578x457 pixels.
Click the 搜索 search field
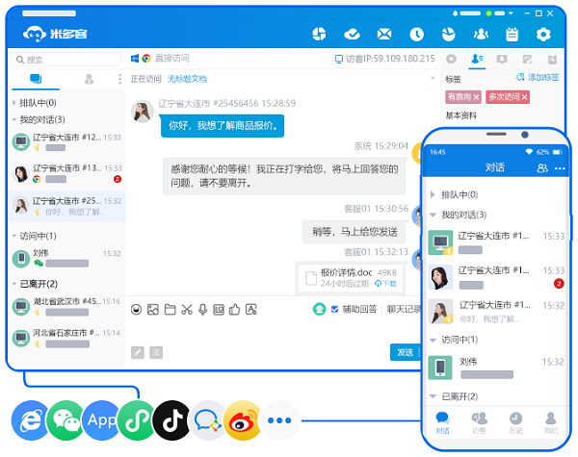click(66, 60)
